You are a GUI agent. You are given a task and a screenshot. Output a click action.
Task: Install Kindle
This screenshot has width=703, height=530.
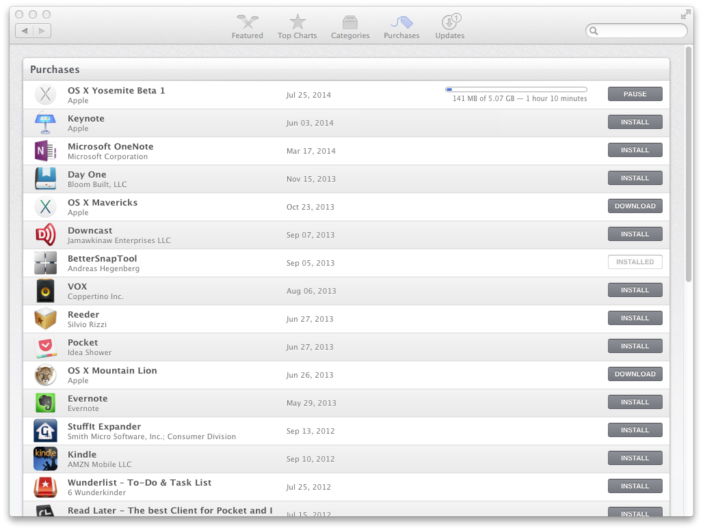click(635, 458)
